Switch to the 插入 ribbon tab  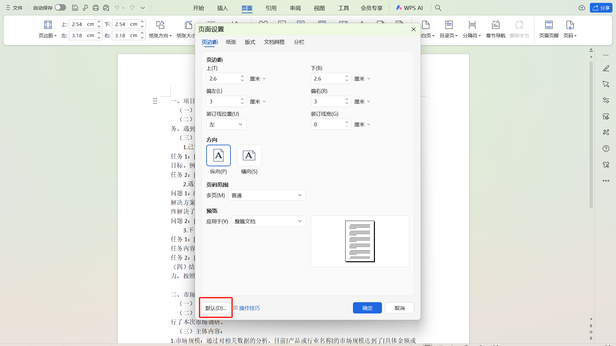[x=222, y=8]
